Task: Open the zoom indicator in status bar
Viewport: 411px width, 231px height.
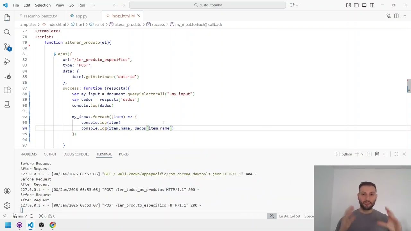Action: pos(272,216)
